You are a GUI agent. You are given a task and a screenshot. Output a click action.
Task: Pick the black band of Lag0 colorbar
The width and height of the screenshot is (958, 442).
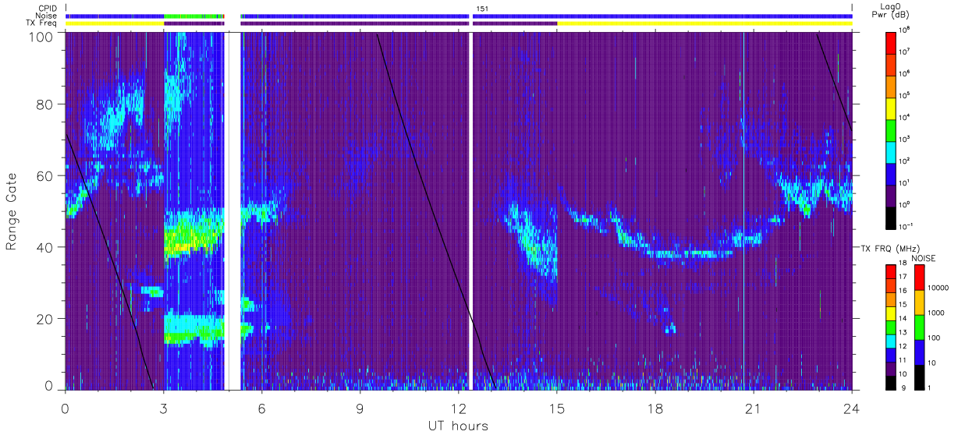[890, 217]
